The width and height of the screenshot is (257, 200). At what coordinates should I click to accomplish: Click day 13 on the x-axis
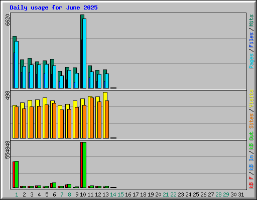(105, 194)
